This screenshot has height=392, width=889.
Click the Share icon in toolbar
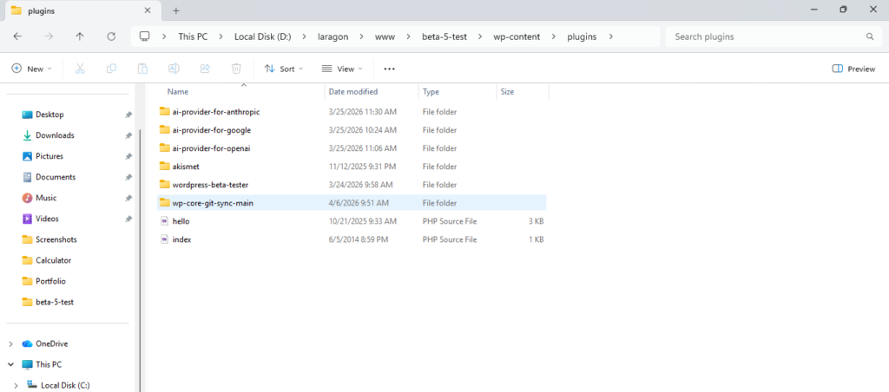click(x=205, y=69)
